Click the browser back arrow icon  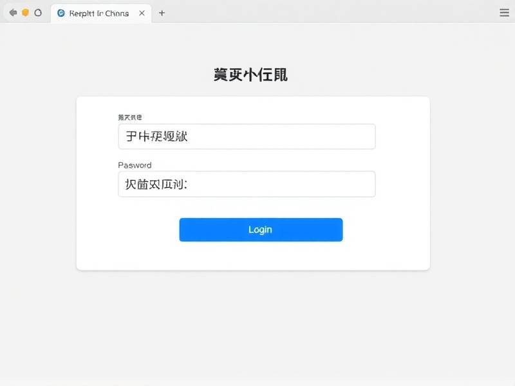tap(13, 13)
